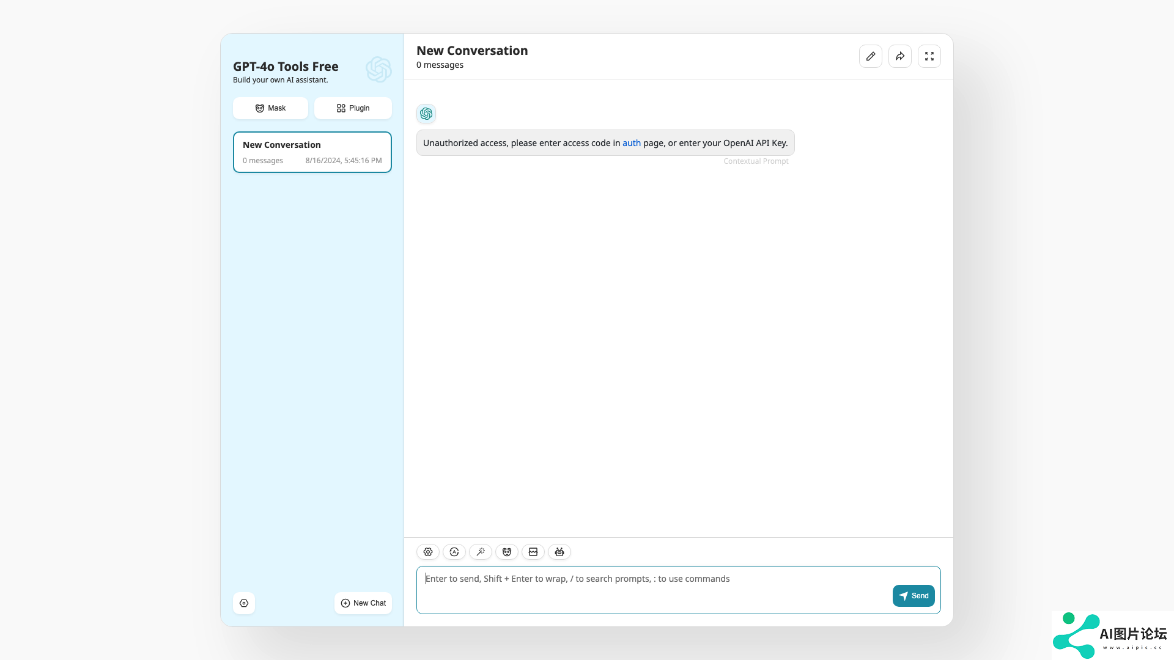Image resolution: width=1174 pixels, height=660 pixels.
Task: Open chat settings gear above input
Action: 428,552
